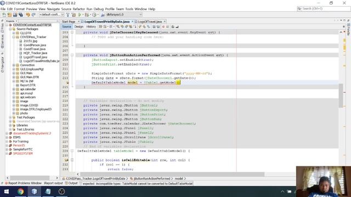Viewport: 351px width, 197px height.
Task: Switch to the History view
Action: click(x=91, y=27)
